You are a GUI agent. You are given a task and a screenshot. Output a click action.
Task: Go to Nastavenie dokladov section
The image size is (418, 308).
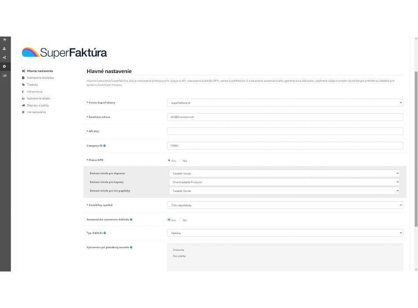(x=40, y=78)
